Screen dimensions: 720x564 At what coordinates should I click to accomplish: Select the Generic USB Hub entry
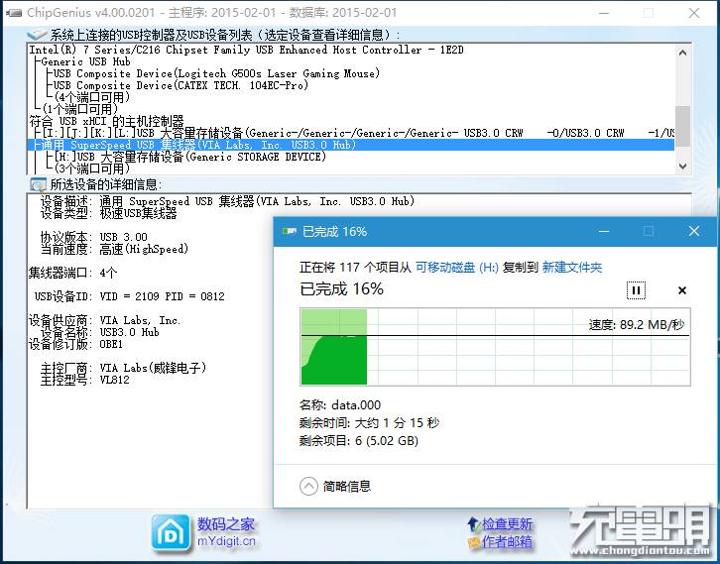click(x=85, y=61)
